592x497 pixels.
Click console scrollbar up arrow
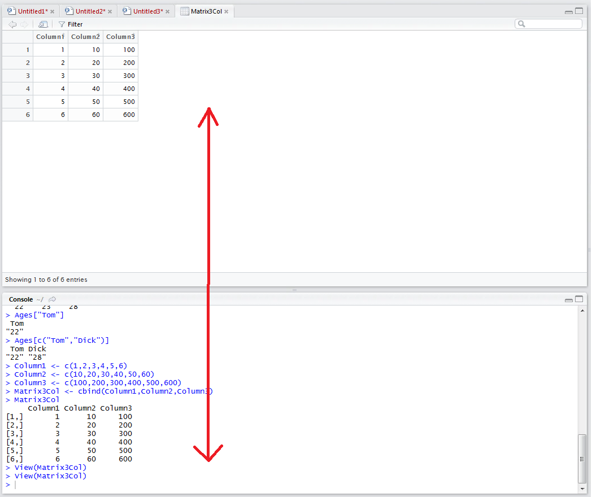[582, 311]
